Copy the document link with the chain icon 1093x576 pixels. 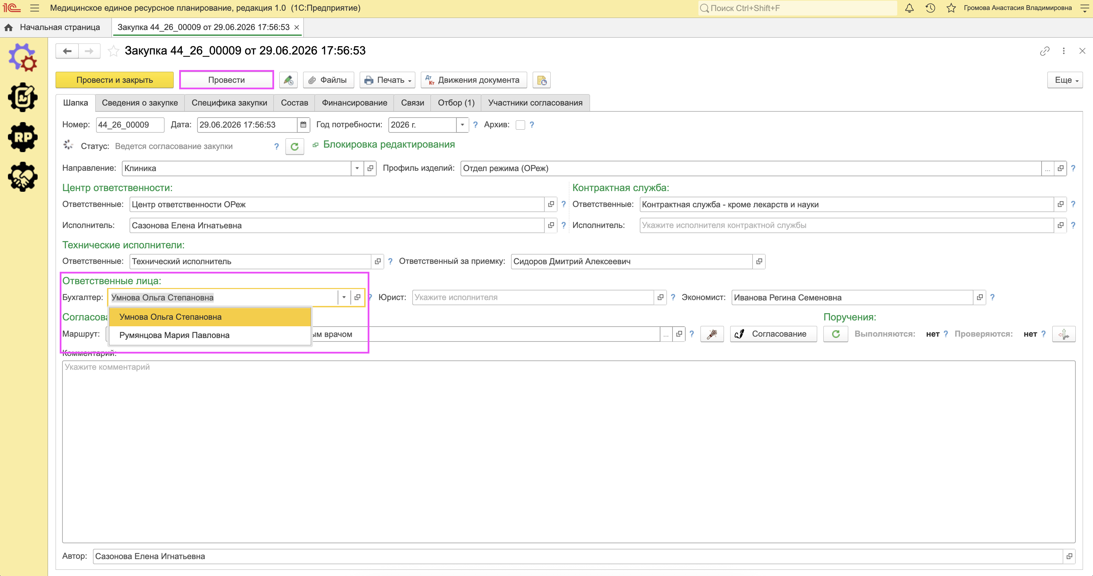(x=1044, y=51)
